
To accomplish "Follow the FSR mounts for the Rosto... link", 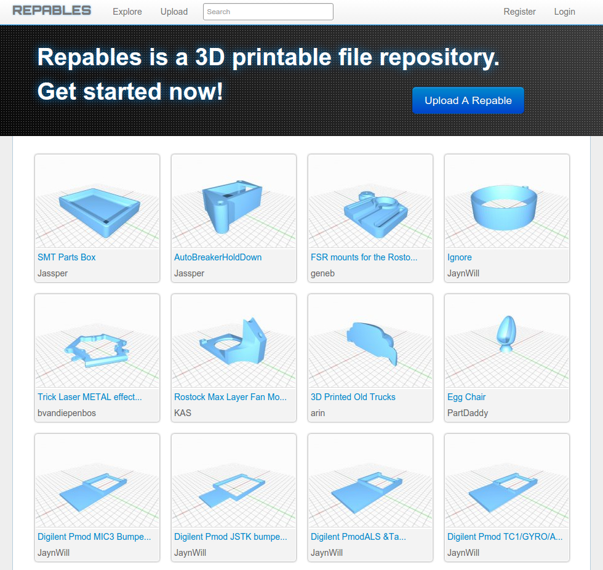I will [364, 257].
